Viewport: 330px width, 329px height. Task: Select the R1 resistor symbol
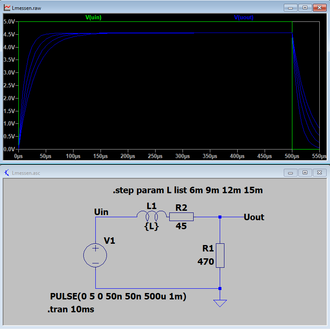[x=220, y=255]
